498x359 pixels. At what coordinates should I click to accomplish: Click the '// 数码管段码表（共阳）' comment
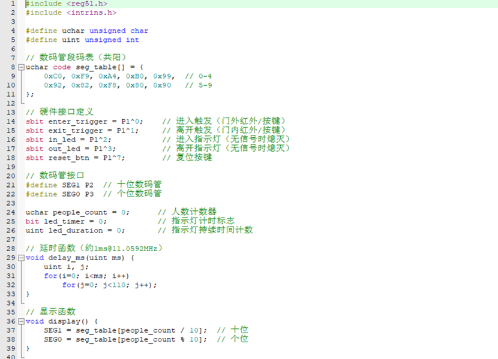point(76,58)
